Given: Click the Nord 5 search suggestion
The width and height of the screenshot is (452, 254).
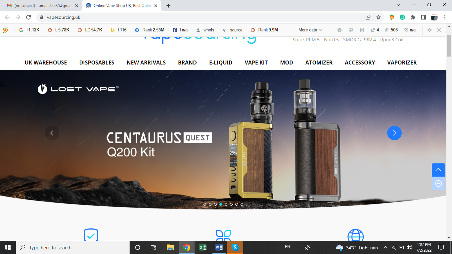Looking at the screenshot, I should [331, 40].
